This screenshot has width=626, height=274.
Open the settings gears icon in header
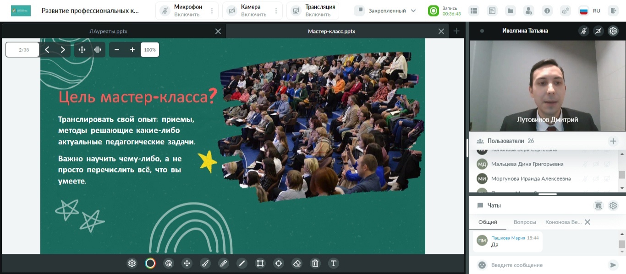[x=566, y=11]
